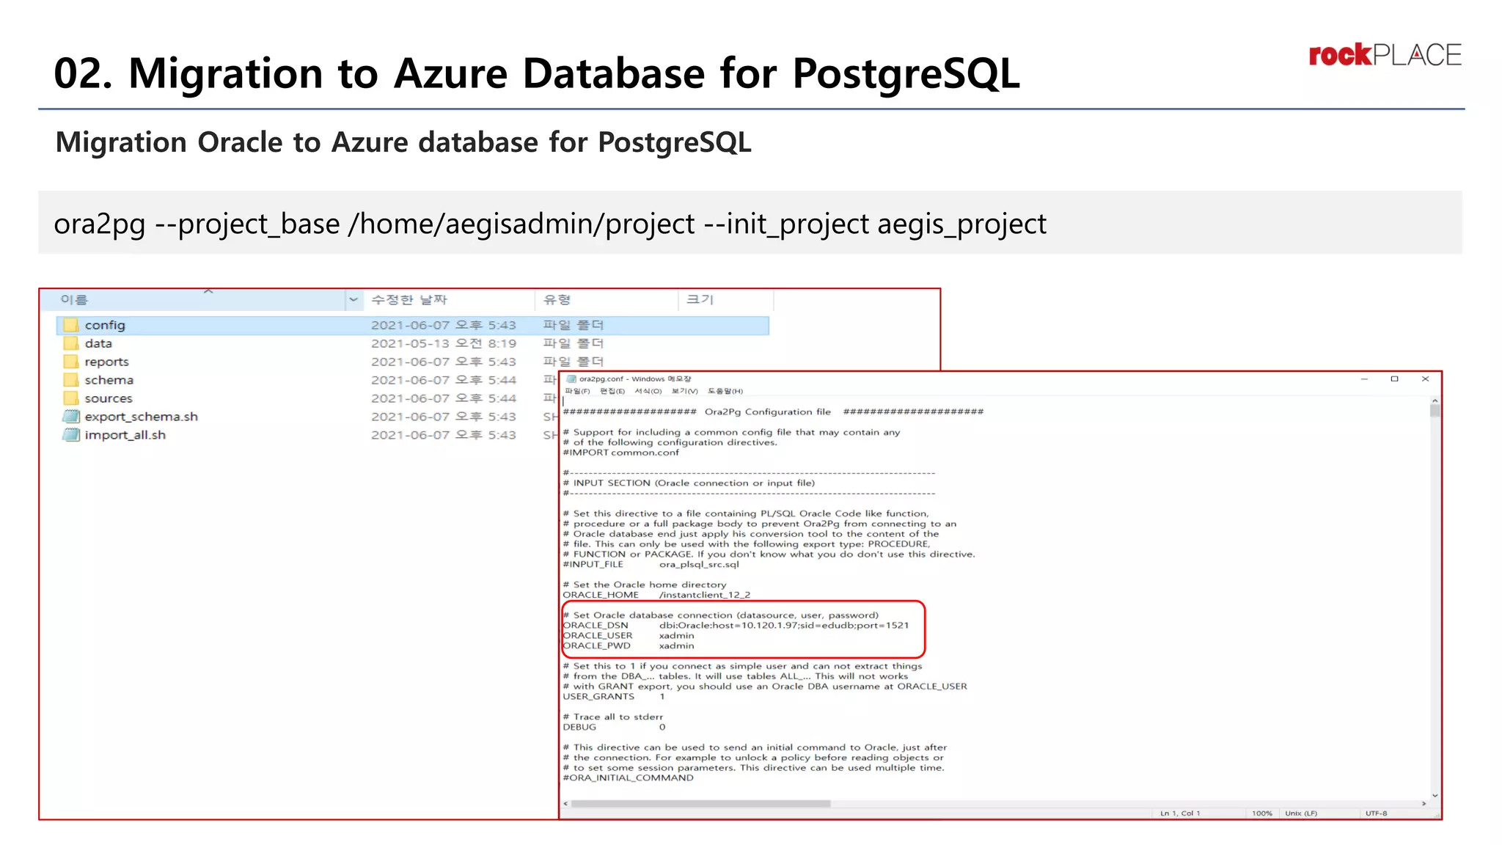
Task: Select the export_schema.sh file icon
Action: click(70, 417)
